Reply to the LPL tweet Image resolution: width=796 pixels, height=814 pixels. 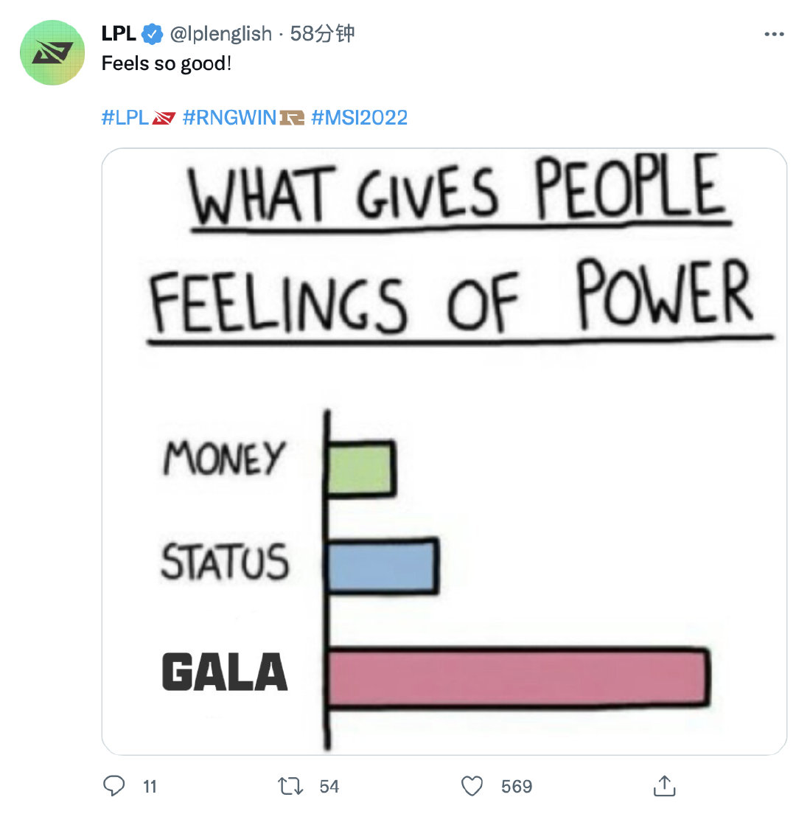(114, 786)
